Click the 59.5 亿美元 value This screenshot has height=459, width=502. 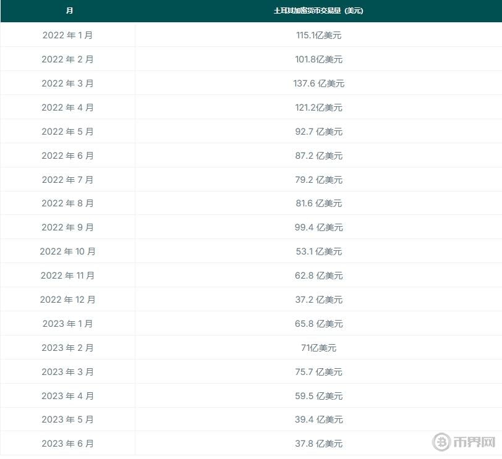click(x=318, y=396)
